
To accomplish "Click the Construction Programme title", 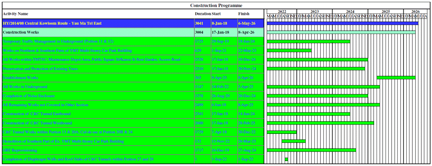I will (x=216, y=5).
